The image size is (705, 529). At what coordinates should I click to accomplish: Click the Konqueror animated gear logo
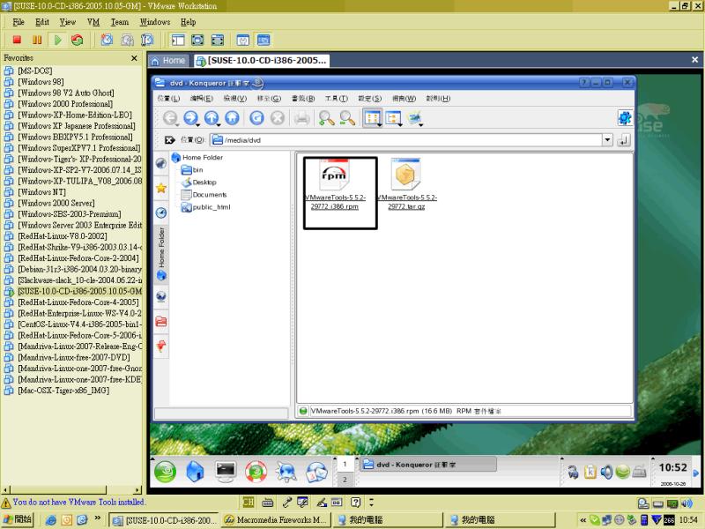(625, 118)
